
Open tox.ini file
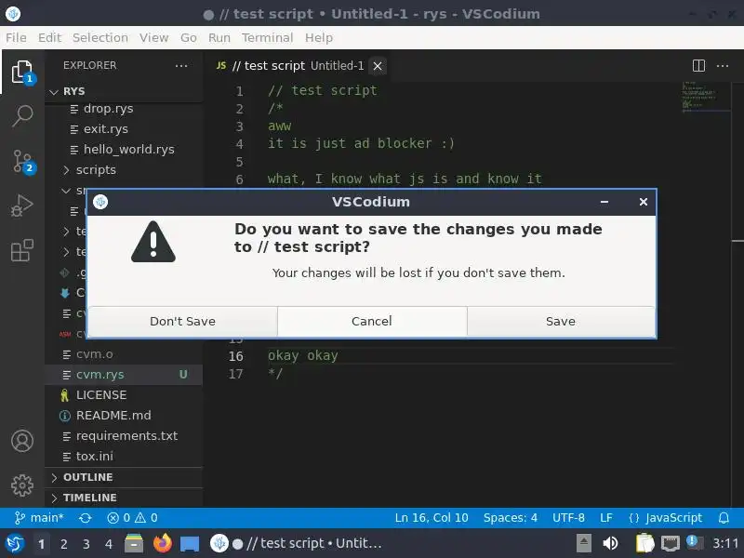(125, 457)
